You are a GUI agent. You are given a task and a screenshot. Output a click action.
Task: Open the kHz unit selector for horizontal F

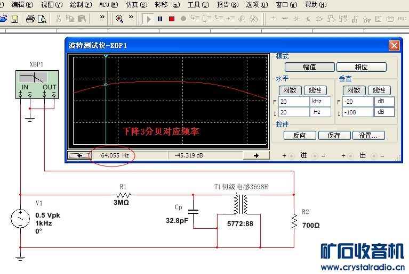point(320,101)
